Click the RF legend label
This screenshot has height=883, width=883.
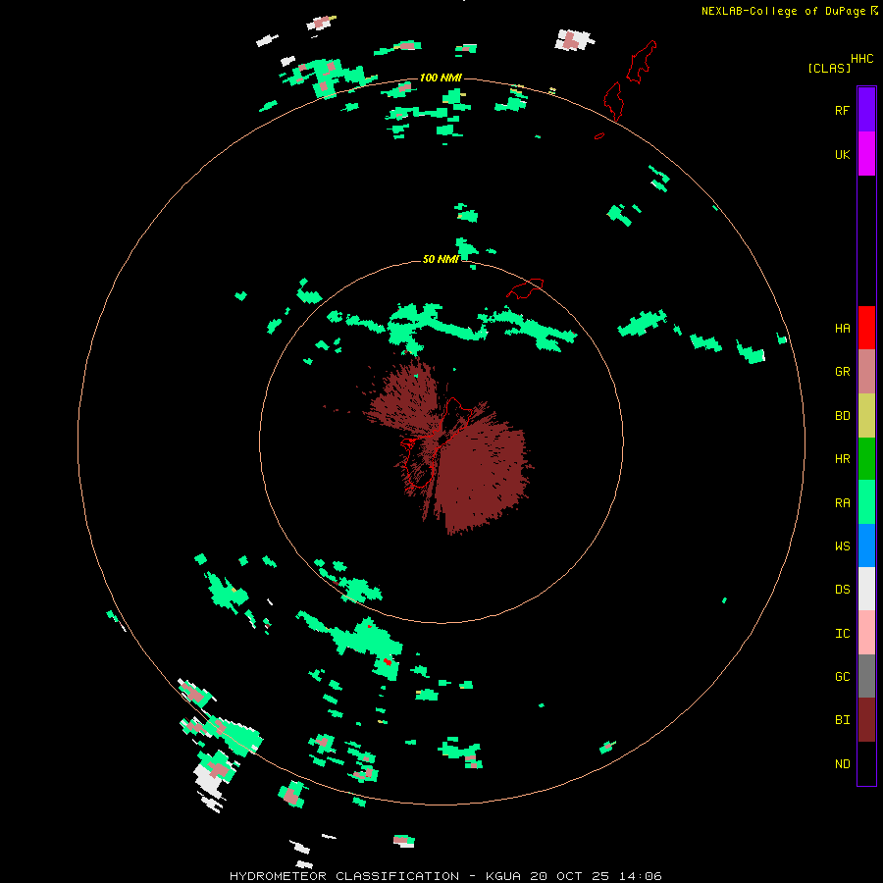842,111
